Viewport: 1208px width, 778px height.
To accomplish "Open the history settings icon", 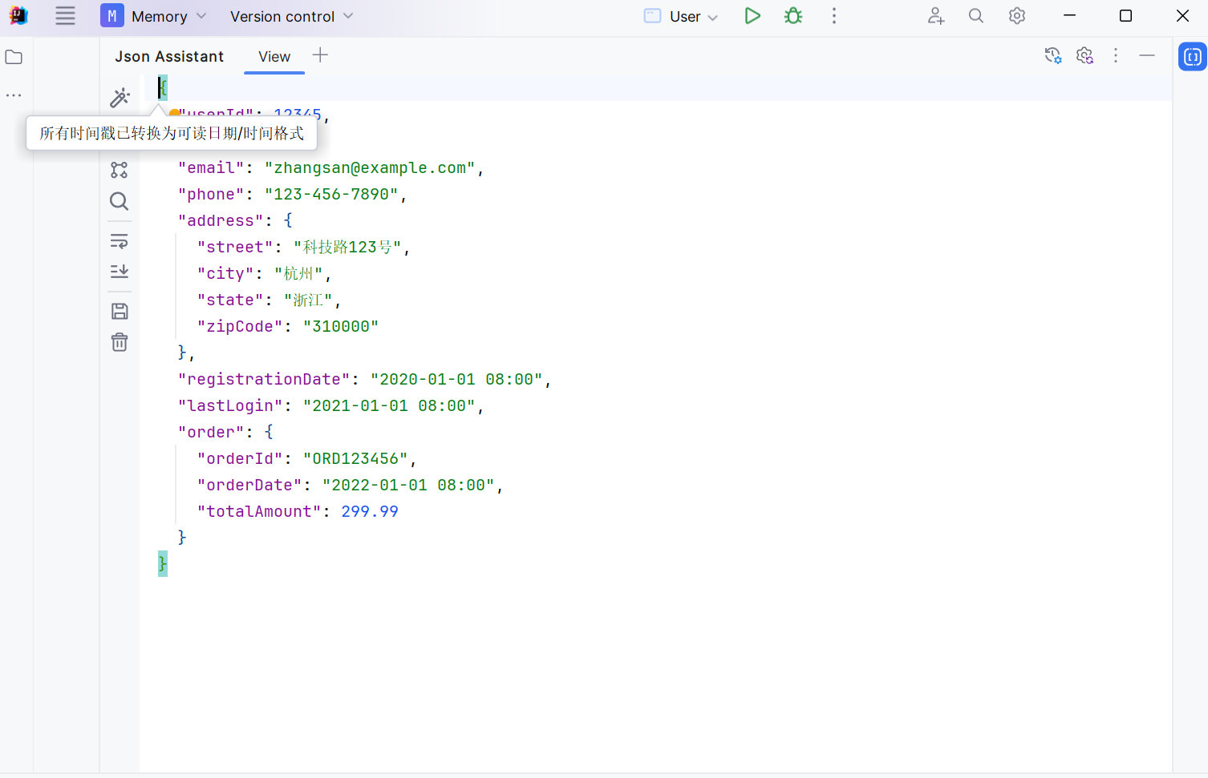I will coord(1052,55).
